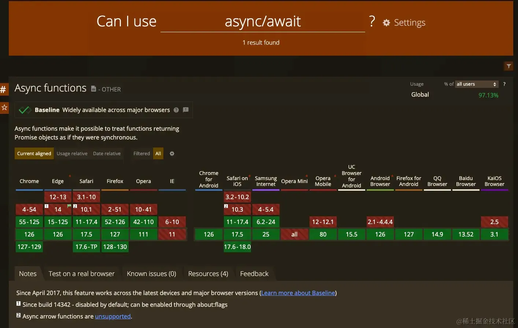518x328 pixels.
Task: Follow Learn more about Baseline link
Action: click(x=298, y=293)
